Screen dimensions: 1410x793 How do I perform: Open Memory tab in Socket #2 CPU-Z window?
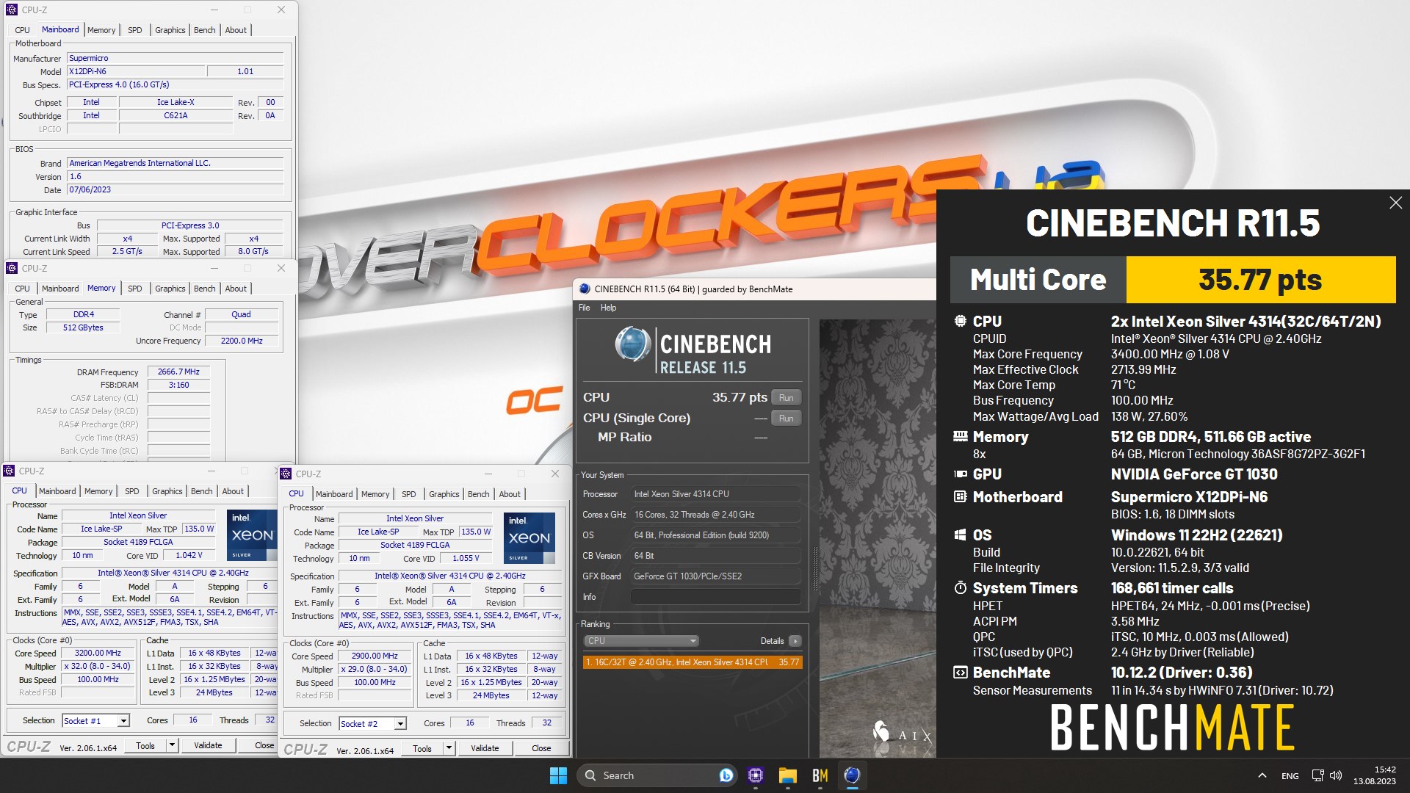pos(375,494)
